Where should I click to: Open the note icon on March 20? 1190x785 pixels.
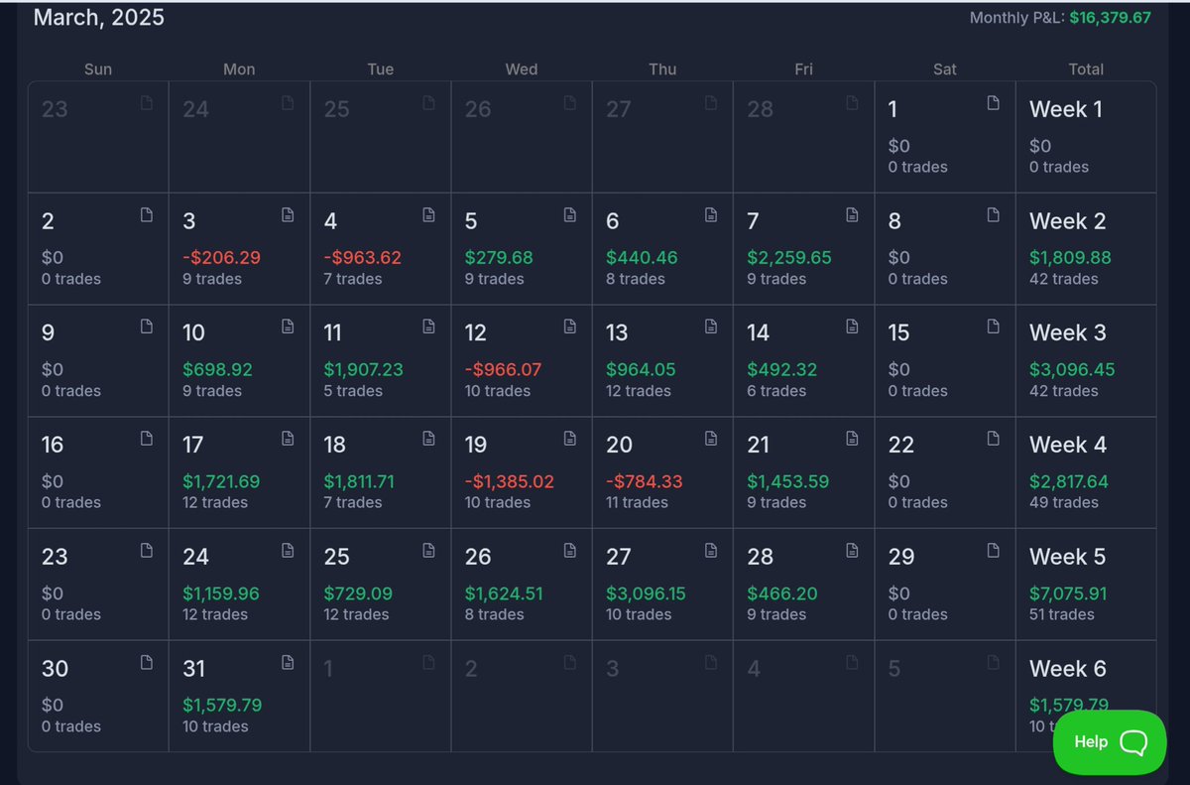(x=711, y=438)
